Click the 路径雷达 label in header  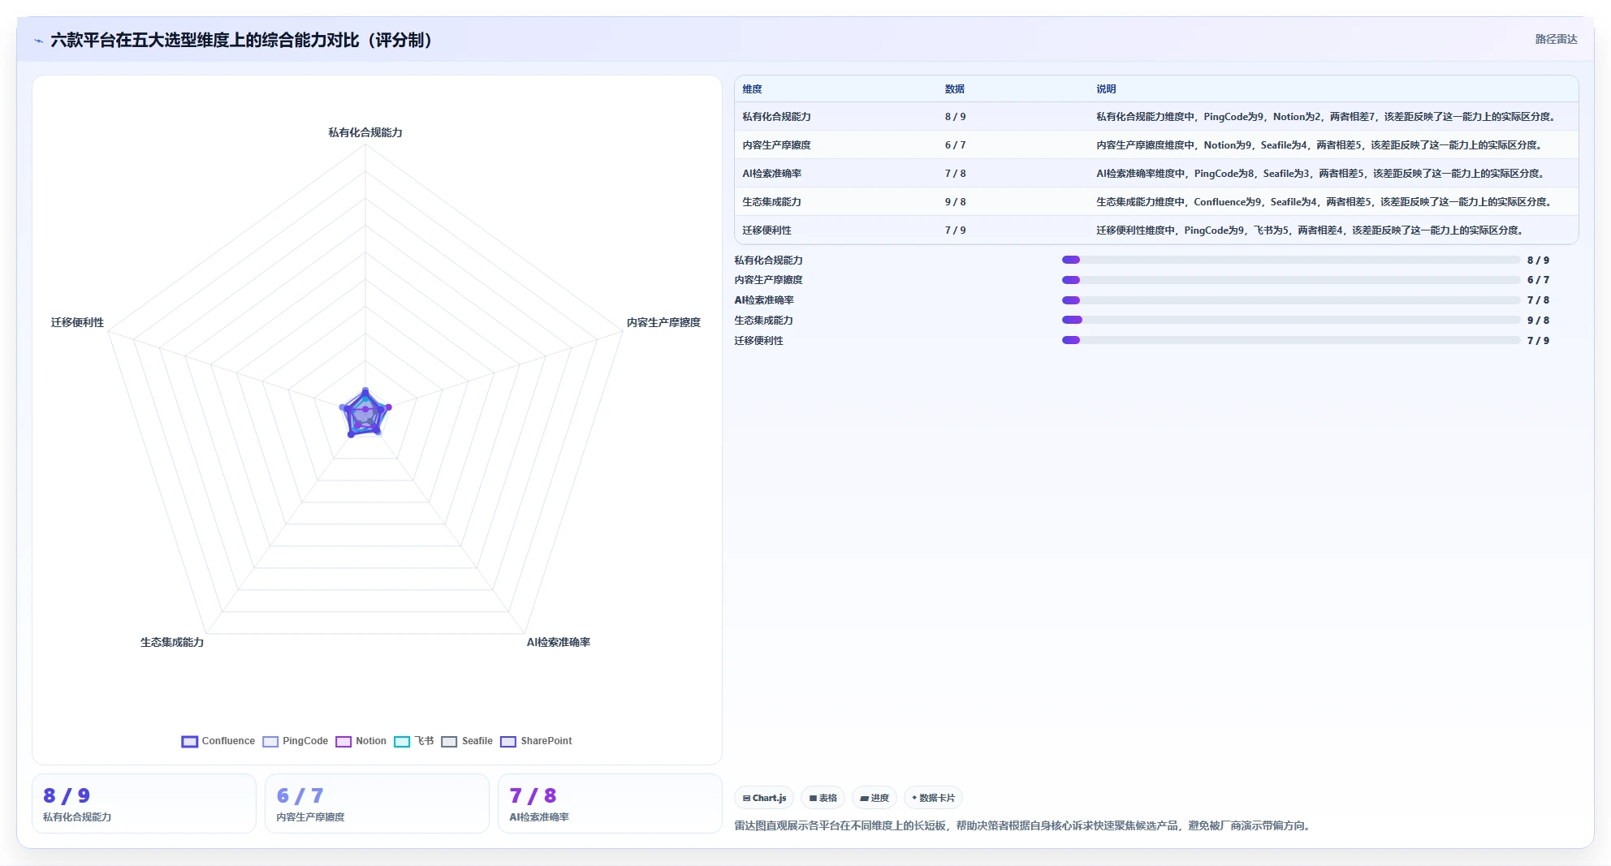pos(1556,39)
